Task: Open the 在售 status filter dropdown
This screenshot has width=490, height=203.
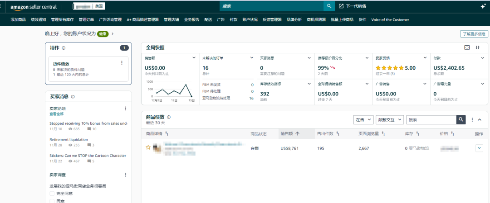Action: point(363,119)
